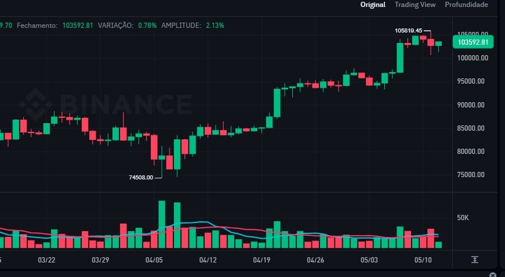Select the 74508.00 low price marker
This screenshot has height=277, width=505.
141,178
